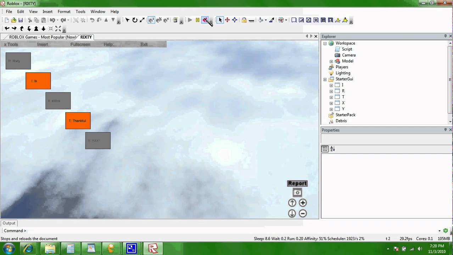The width and height of the screenshot is (453, 255).
Task: Select the arrow Select tool
Action: pos(220,20)
